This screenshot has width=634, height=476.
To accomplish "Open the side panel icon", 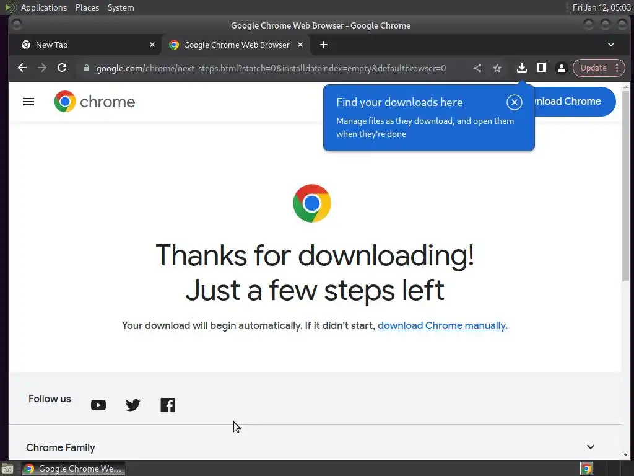I will (541, 68).
